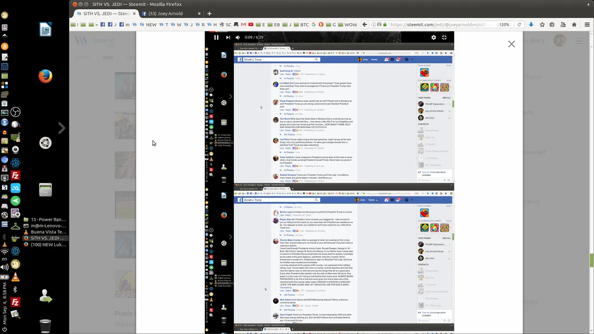Skip to the next video
Image resolution: width=594 pixels, height=334 pixels.
(228, 38)
